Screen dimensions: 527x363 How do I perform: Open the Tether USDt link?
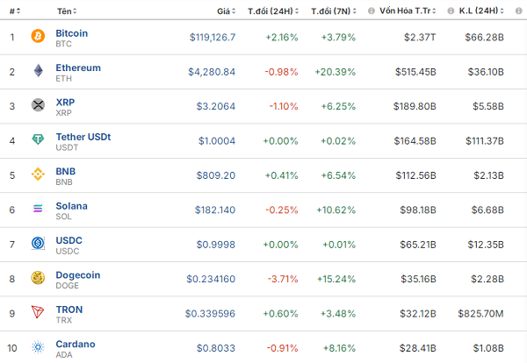[x=83, y=137]
